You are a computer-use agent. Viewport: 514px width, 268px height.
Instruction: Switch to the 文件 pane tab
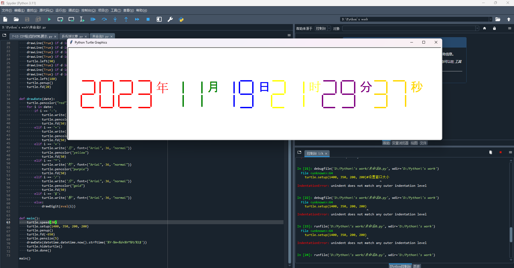(423, 143)
